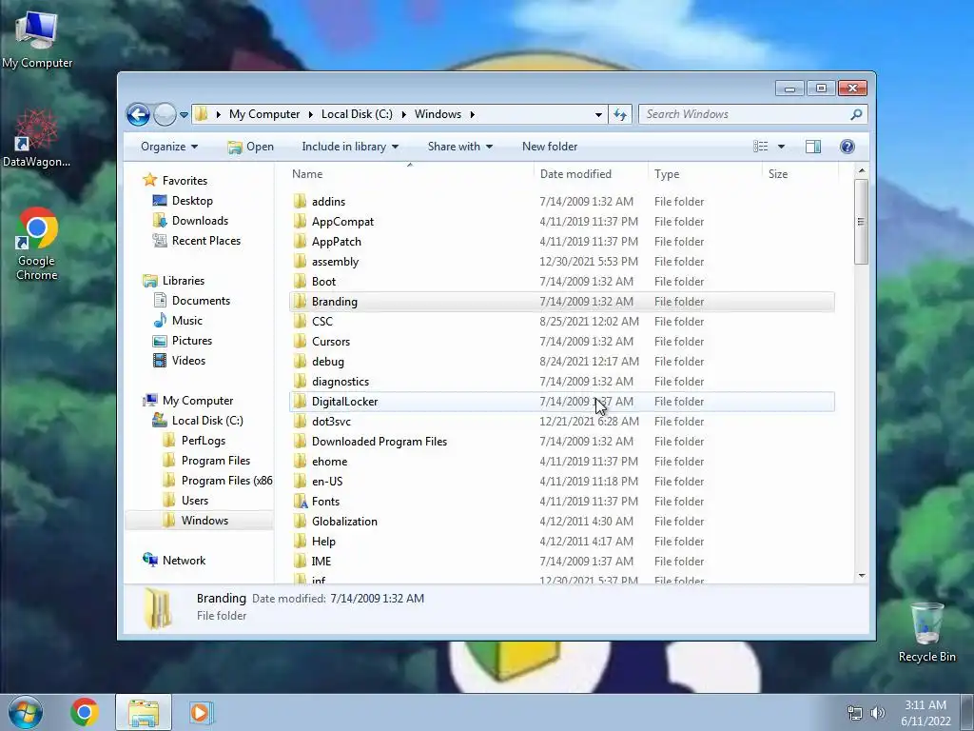
Task: Select the Fonts folder icon
Action: point(300,501)
